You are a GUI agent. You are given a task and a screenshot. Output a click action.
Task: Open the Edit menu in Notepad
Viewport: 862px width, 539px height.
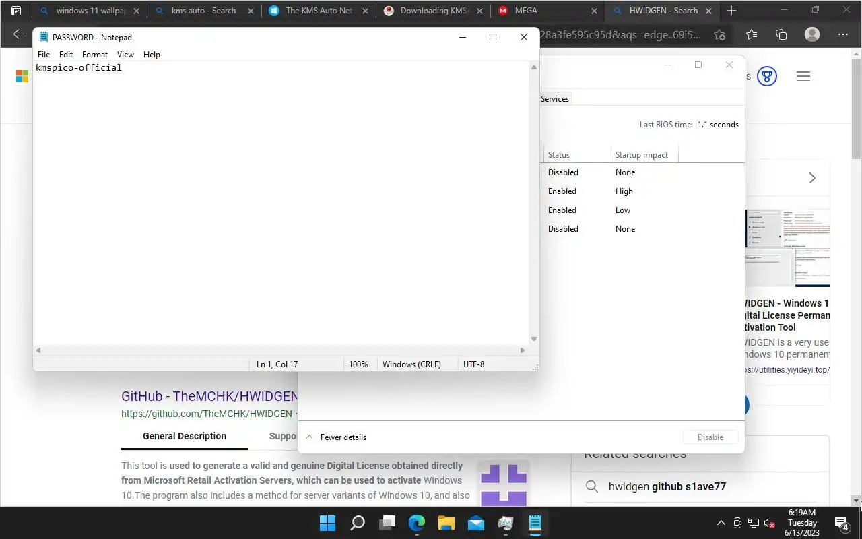[x=66, y=55]
